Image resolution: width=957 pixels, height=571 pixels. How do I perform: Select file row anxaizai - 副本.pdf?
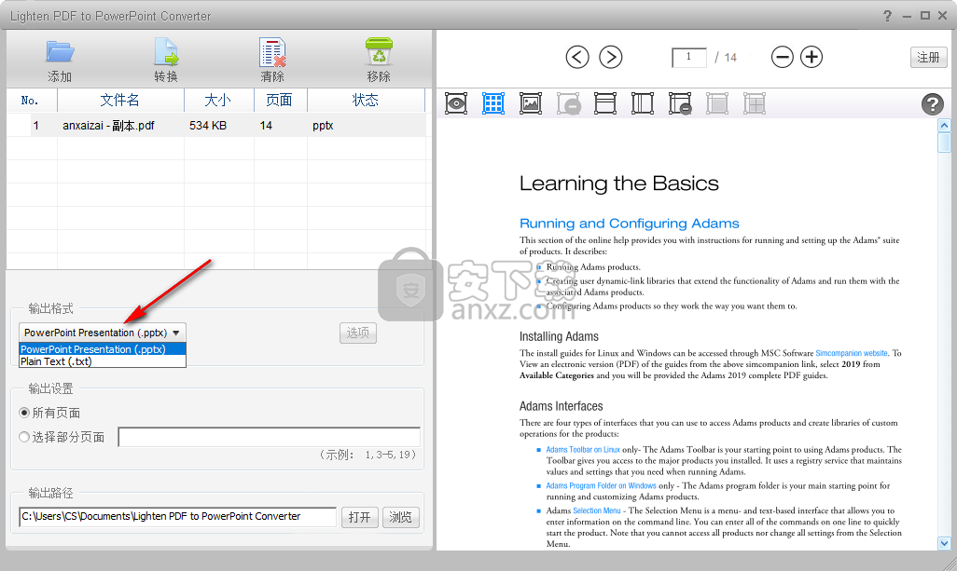click(216, 126)
